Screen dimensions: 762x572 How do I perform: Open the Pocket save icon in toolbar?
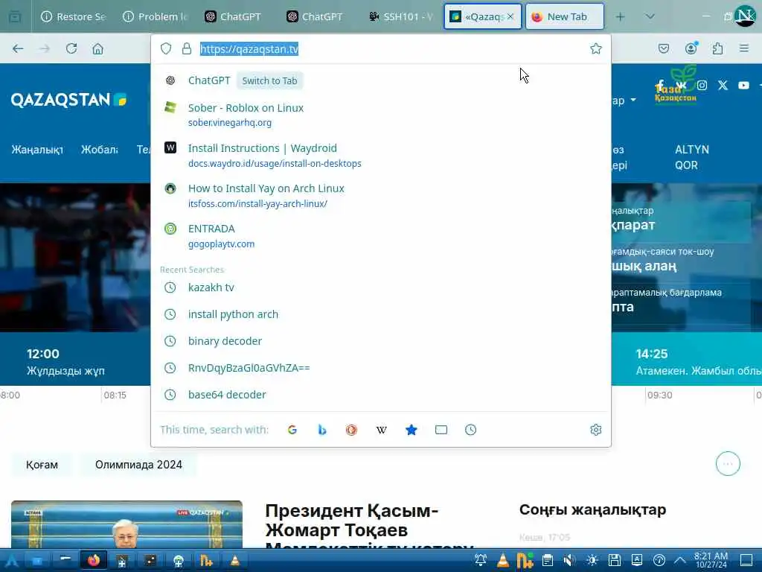(663, 48)
